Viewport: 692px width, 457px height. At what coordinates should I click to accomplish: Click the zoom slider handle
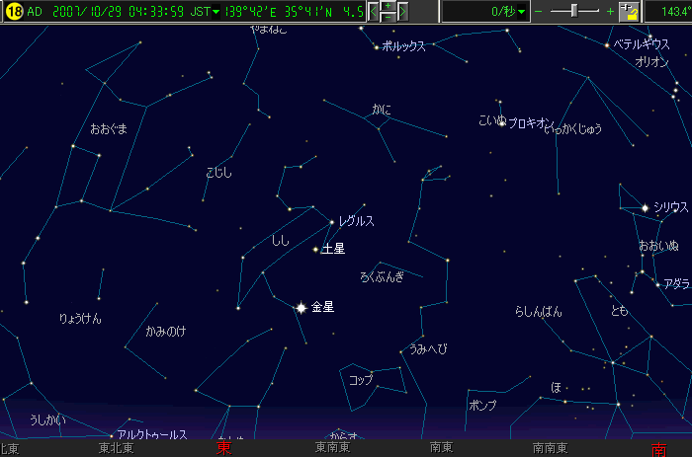(x=576, y=11)
